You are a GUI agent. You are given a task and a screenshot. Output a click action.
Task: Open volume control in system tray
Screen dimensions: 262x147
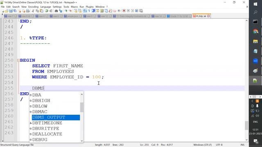tap(257, 116)
